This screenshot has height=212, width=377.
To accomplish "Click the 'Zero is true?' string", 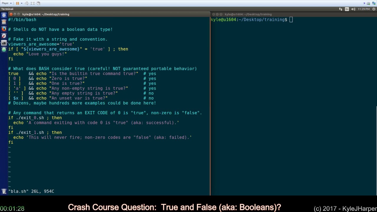I will click(68, 79).
